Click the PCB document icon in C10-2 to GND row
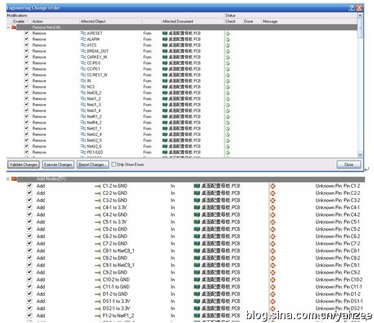 [x=197, y=280]
